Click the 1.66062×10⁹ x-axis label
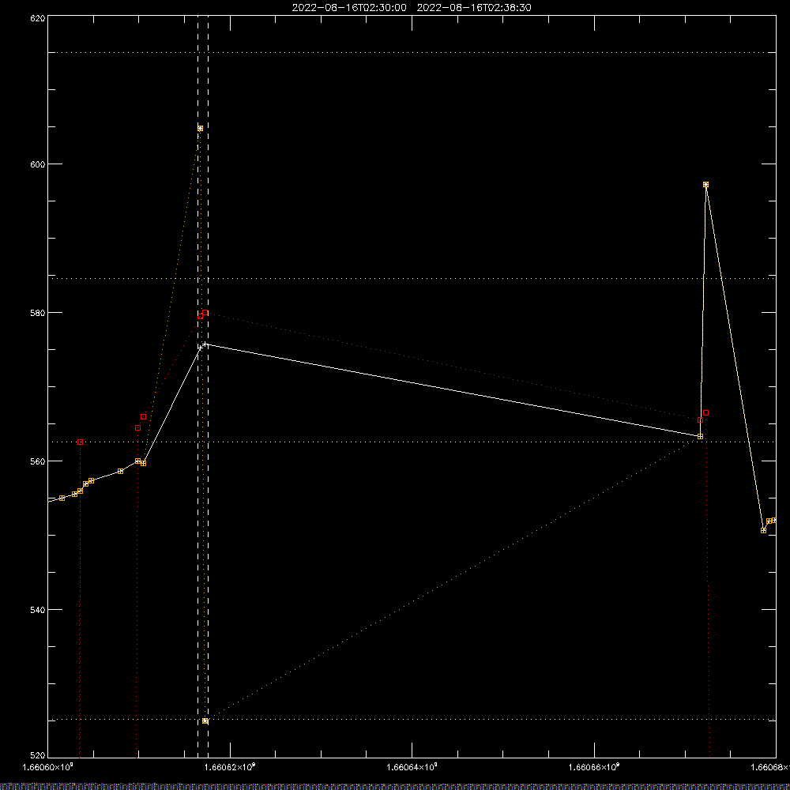The width and height of the screenshot is (790, 790). click(x=230, y=767)
